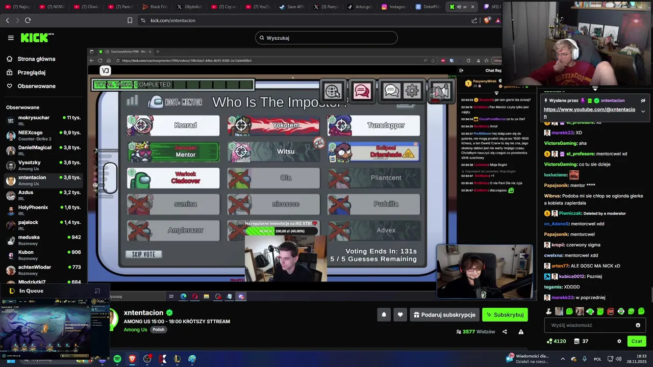Image resolution: width=653 pixels, height=367 pixels.
Task: Bookmark this page icon in address bar
Action: 130,20
